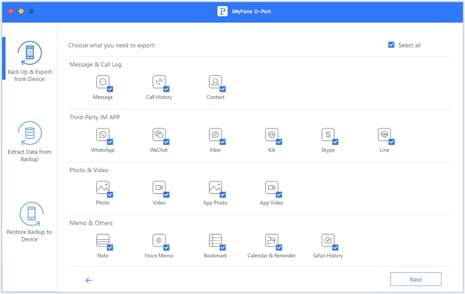The height and width of the screenshot is (294, 465).
Task: Uncheck the Select all checkbox
Action: pyautogui.click(x=391, y=45)
